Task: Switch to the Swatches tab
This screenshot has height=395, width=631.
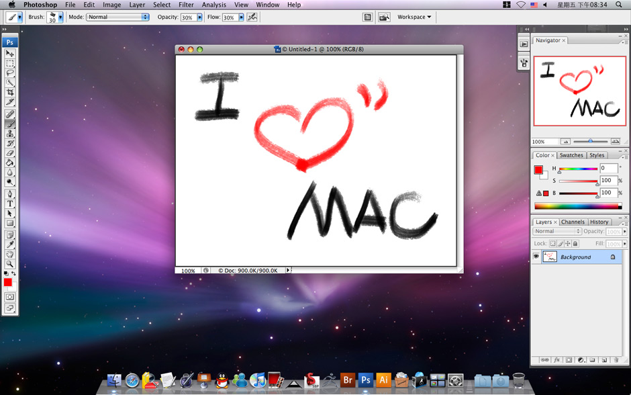Action: tap(571, 155)
